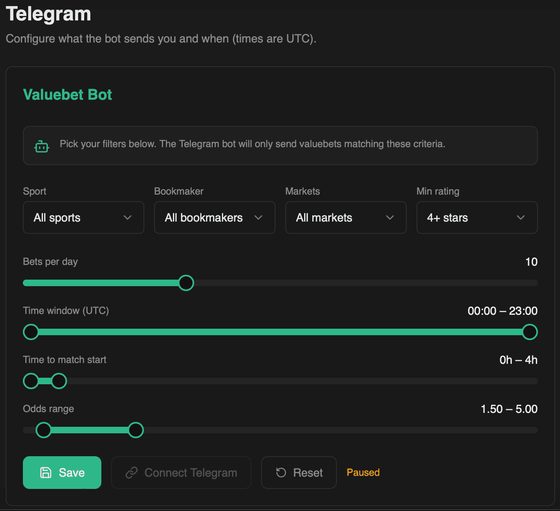The height and width of the screenshot is (511, 560).
Task: Select the Valuebet Bot heading
Action: [67, 94]
